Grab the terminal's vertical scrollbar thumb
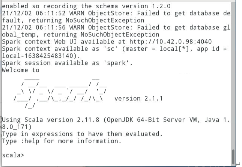Screen dimensions: 242x167 [233, 157]
